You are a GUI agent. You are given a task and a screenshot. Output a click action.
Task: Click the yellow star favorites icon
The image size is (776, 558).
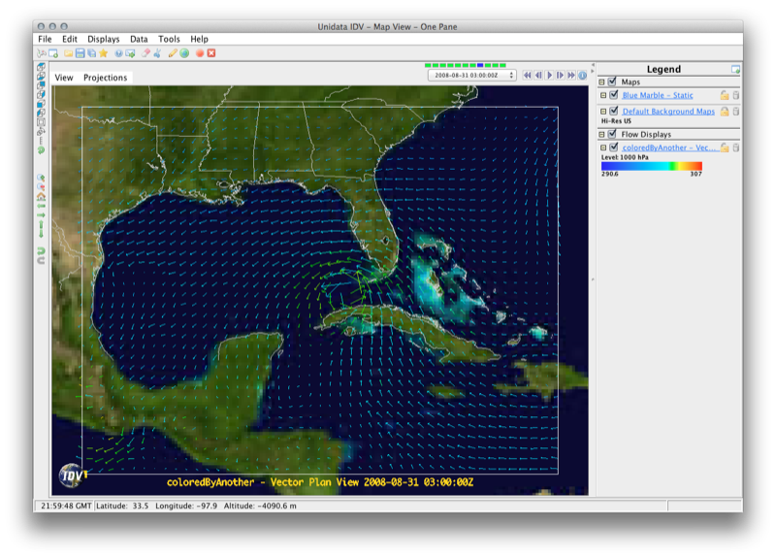coord(103,52)
